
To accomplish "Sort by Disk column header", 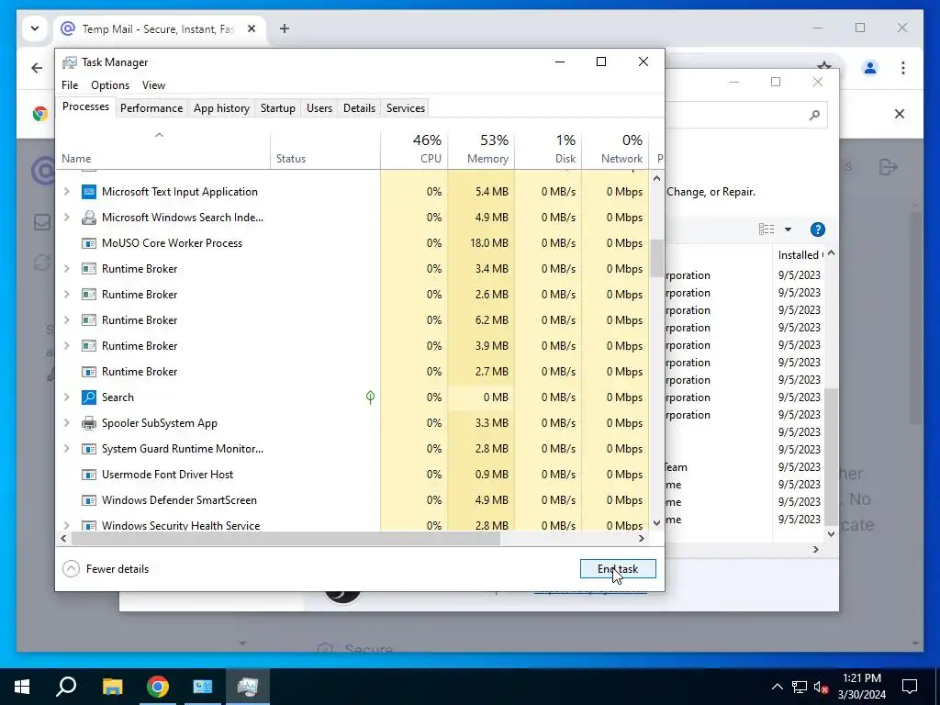I will pos(548,149).
